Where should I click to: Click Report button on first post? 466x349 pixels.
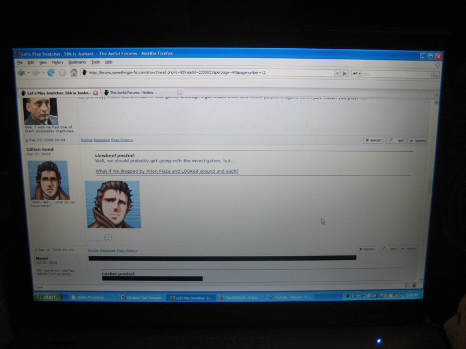coord(373,140)
